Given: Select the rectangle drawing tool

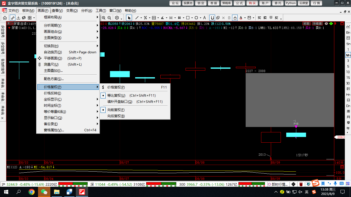Looking at the screenshot, I should pyautogui.click(x=188, y=18).
